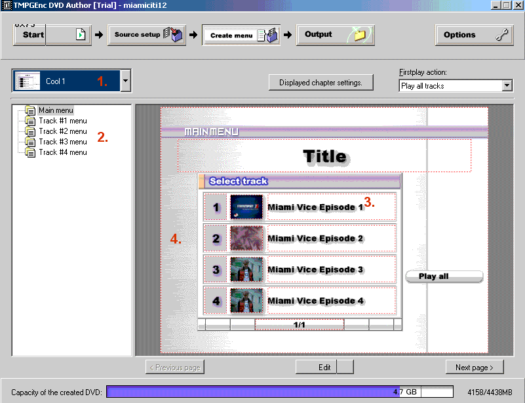Open the Options button
The image size is (525, 403).
(x=474, y=35)
